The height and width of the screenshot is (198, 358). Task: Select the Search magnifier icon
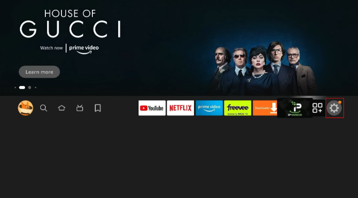tap(43, 108)
